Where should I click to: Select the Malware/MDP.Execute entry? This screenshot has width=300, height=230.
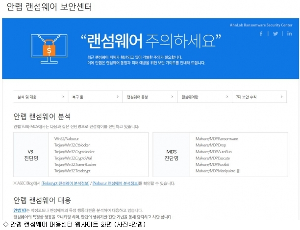(213, 158)
